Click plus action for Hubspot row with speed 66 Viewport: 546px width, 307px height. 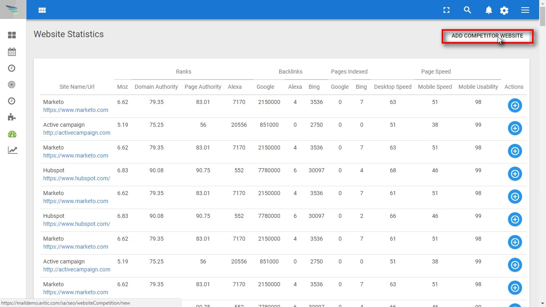click(515, 219)
